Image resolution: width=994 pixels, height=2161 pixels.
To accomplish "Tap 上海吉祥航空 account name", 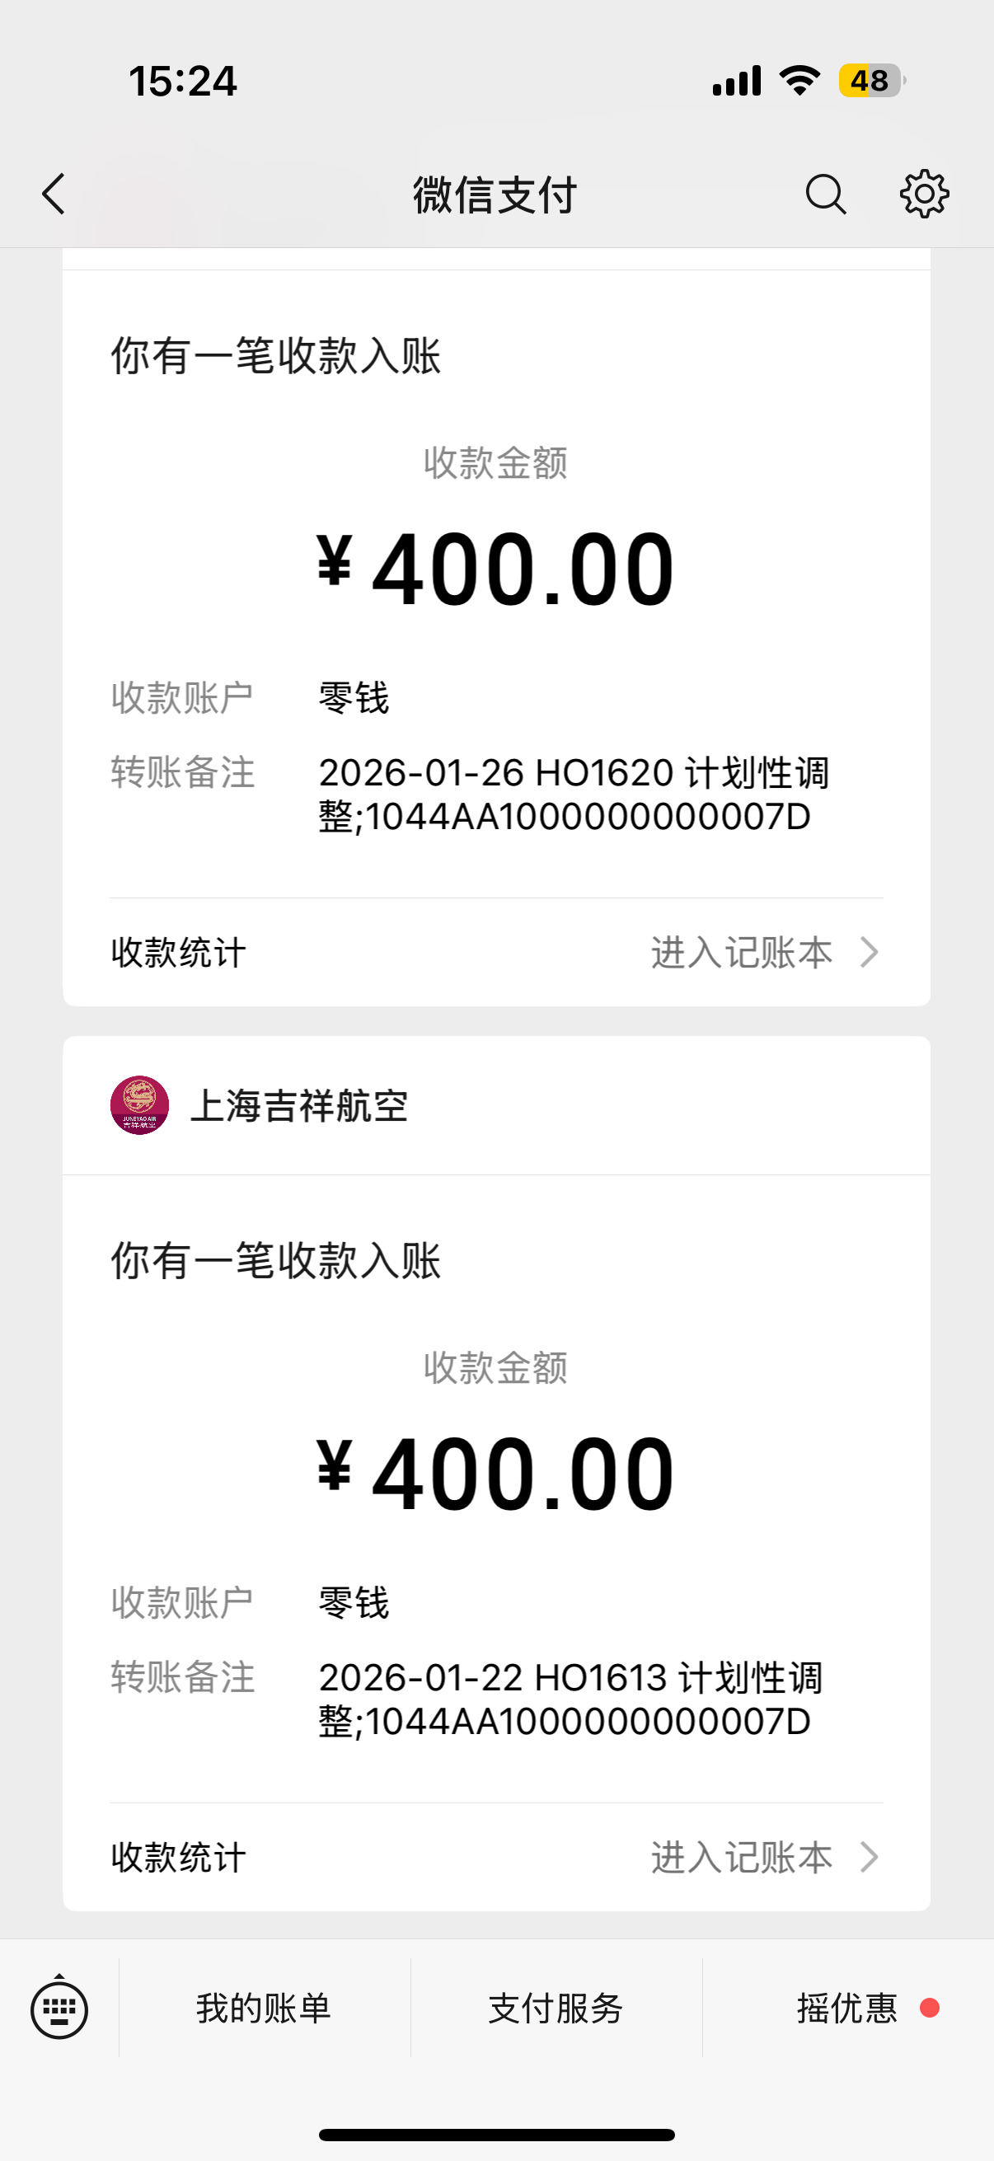I will pos(299,1106).
